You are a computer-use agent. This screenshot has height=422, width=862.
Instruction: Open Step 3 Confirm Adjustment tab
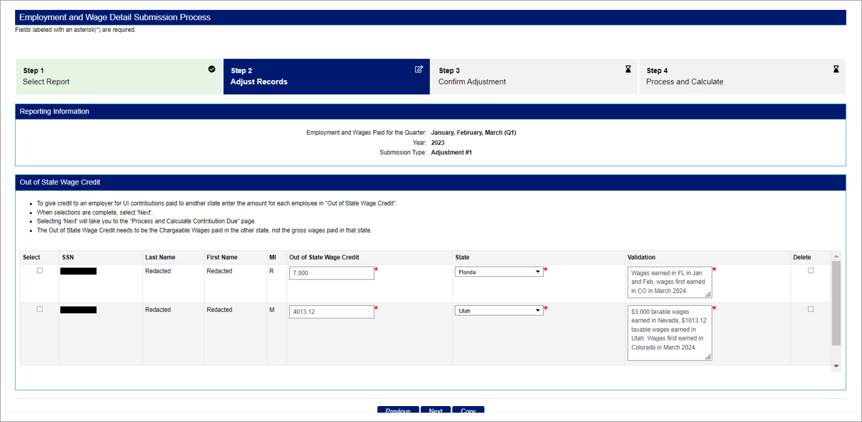click(x=534, y=77)
